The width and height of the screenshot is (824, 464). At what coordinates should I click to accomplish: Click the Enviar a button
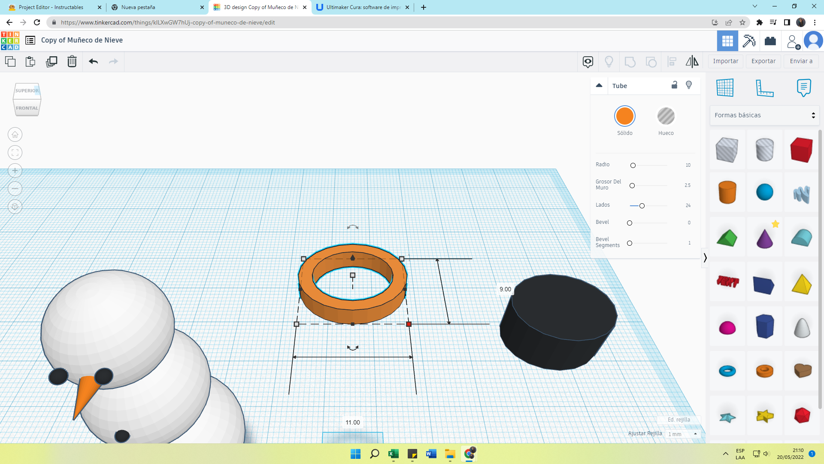click(x=801, y=61)
